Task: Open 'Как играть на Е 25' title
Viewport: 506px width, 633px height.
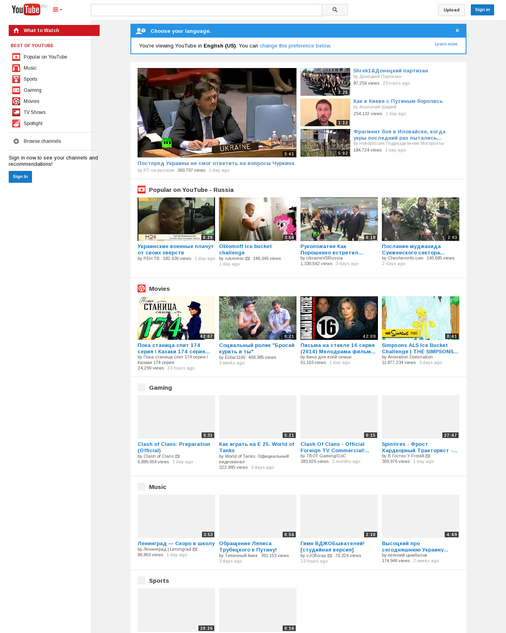Action: [x=257, y=447]
